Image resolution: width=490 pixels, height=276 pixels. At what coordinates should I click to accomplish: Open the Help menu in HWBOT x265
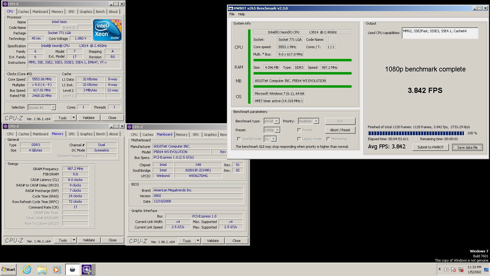pyautogui.click(x=242, y=14)
